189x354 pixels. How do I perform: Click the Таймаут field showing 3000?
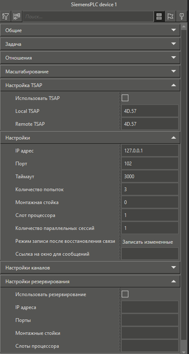150,176
